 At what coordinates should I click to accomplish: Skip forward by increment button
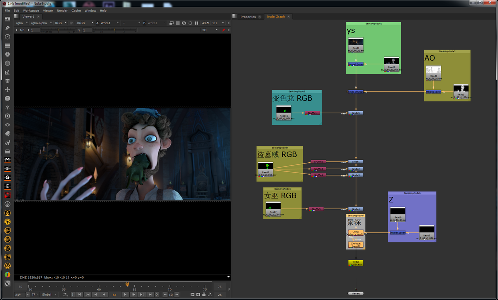[177, 295]
